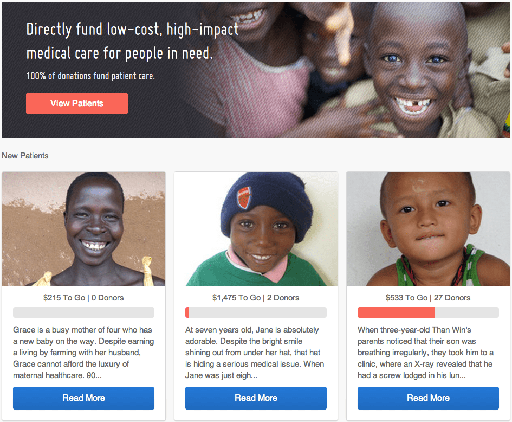
Task: Click Grace's description paragraph
Action: [83, 353]
